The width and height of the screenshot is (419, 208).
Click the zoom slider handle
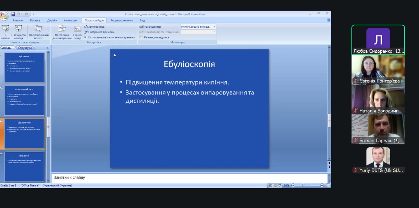tap(303, 185)
